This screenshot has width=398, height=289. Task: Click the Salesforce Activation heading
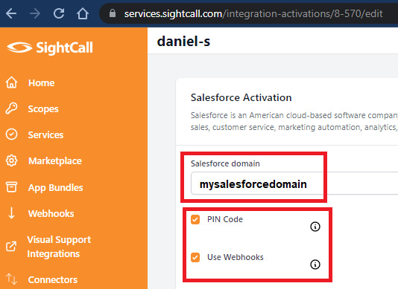coord(241,97)
